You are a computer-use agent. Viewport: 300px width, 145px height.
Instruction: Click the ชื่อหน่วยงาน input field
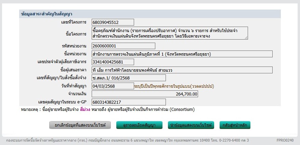tap(182, 54)
